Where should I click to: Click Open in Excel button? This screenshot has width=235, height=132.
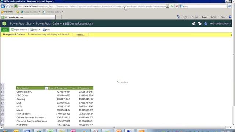coord(19,30)
